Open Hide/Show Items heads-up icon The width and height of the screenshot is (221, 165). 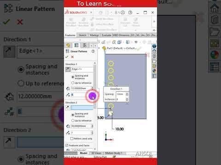coord(136,42)
